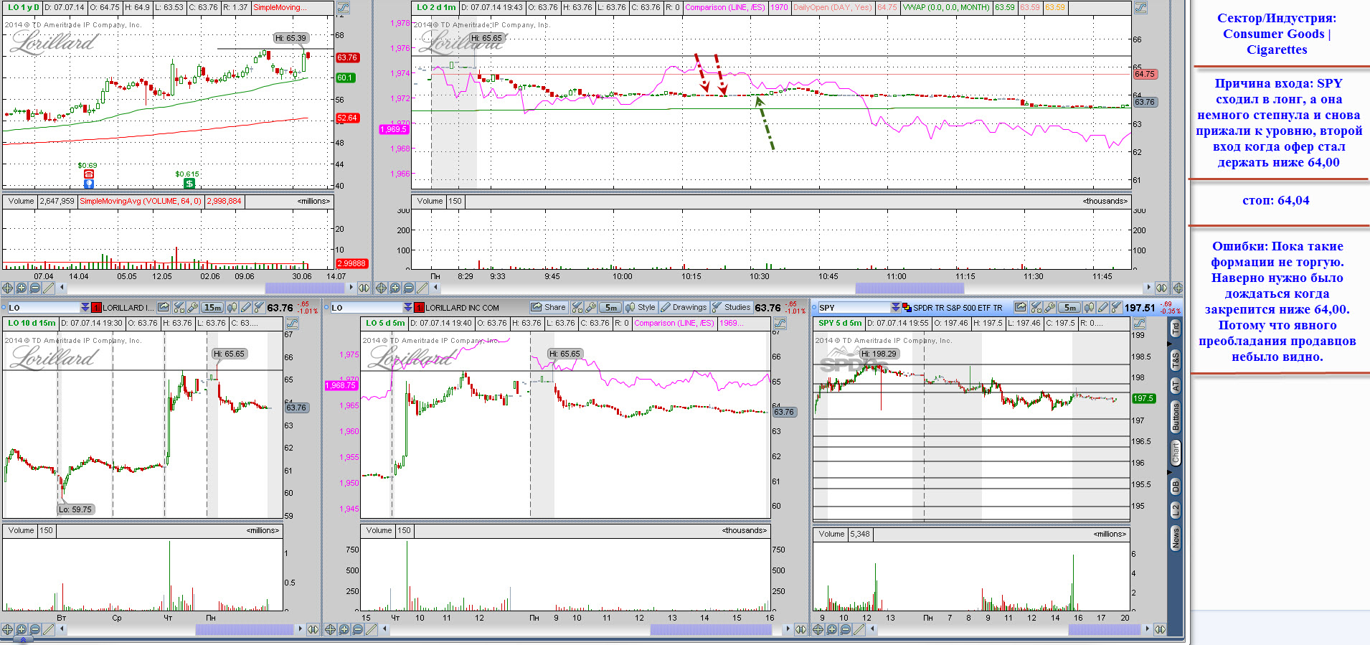The height and width of the screenshot is (645, 1370).
Task: Expand symbol dropdown of LO 15m chart
Action: 85,308
